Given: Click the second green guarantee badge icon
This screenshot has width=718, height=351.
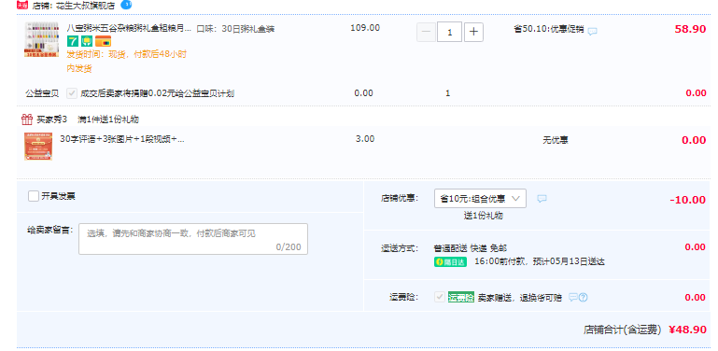Looking at the screenshot, I should click(87, 41).
